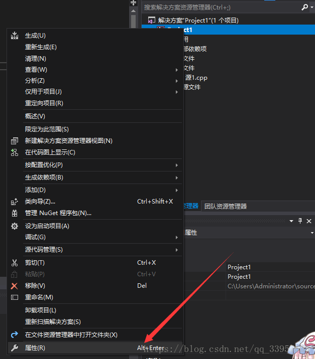This screenshot has width=315, height=359.
Task: Click the scissors Cut icon
Action: 15,263
